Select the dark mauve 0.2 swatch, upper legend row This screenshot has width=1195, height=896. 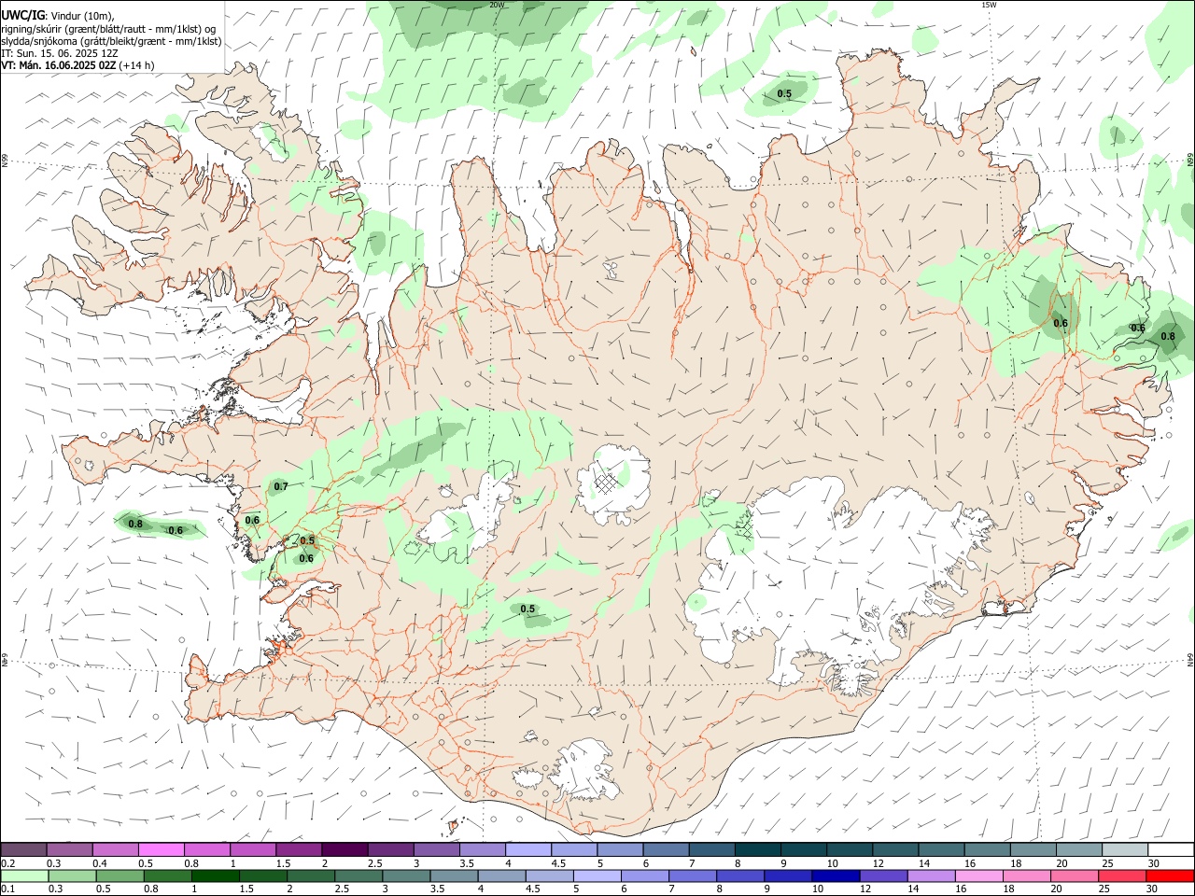pyautogui.click(x=23, y=849)
